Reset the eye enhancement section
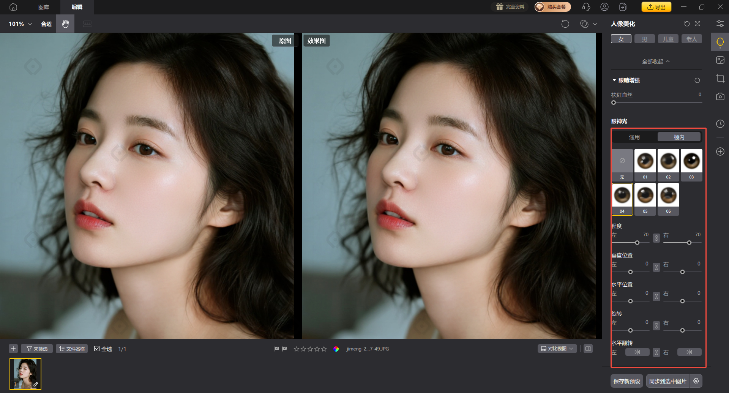This screenshot has width=729, height=393. [697, 80]
